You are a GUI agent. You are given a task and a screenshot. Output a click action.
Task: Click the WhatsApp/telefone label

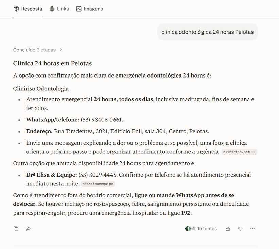(x=53, y=120)
